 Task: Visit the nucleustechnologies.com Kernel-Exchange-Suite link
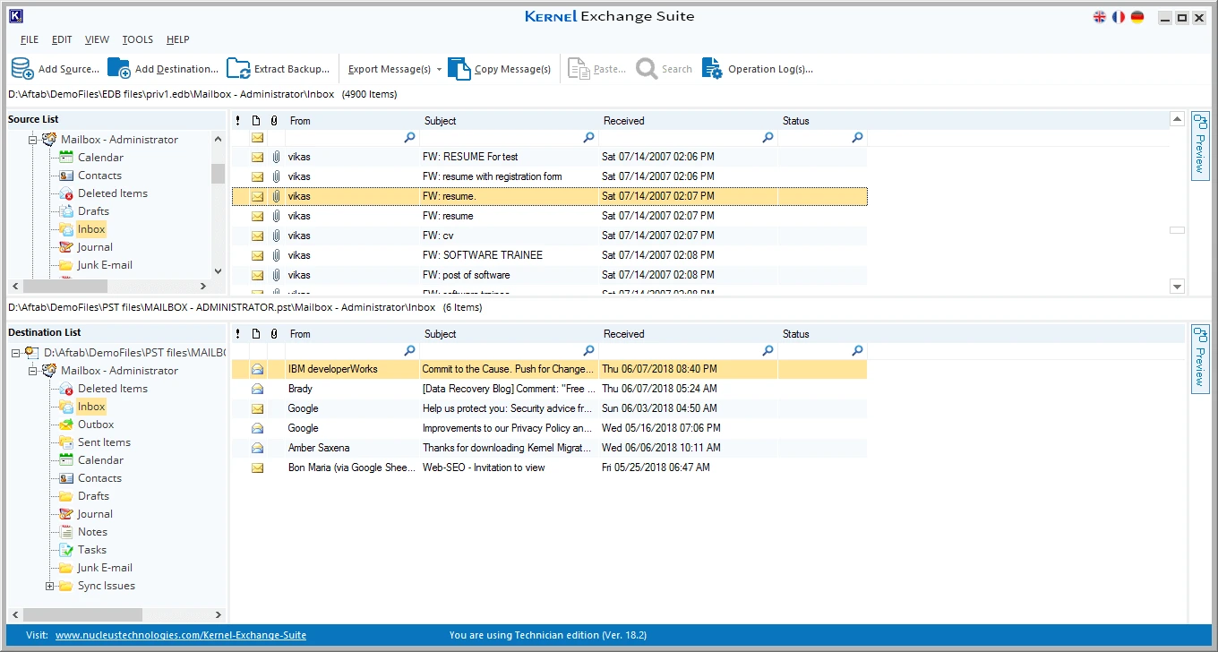tap(181, 635)
